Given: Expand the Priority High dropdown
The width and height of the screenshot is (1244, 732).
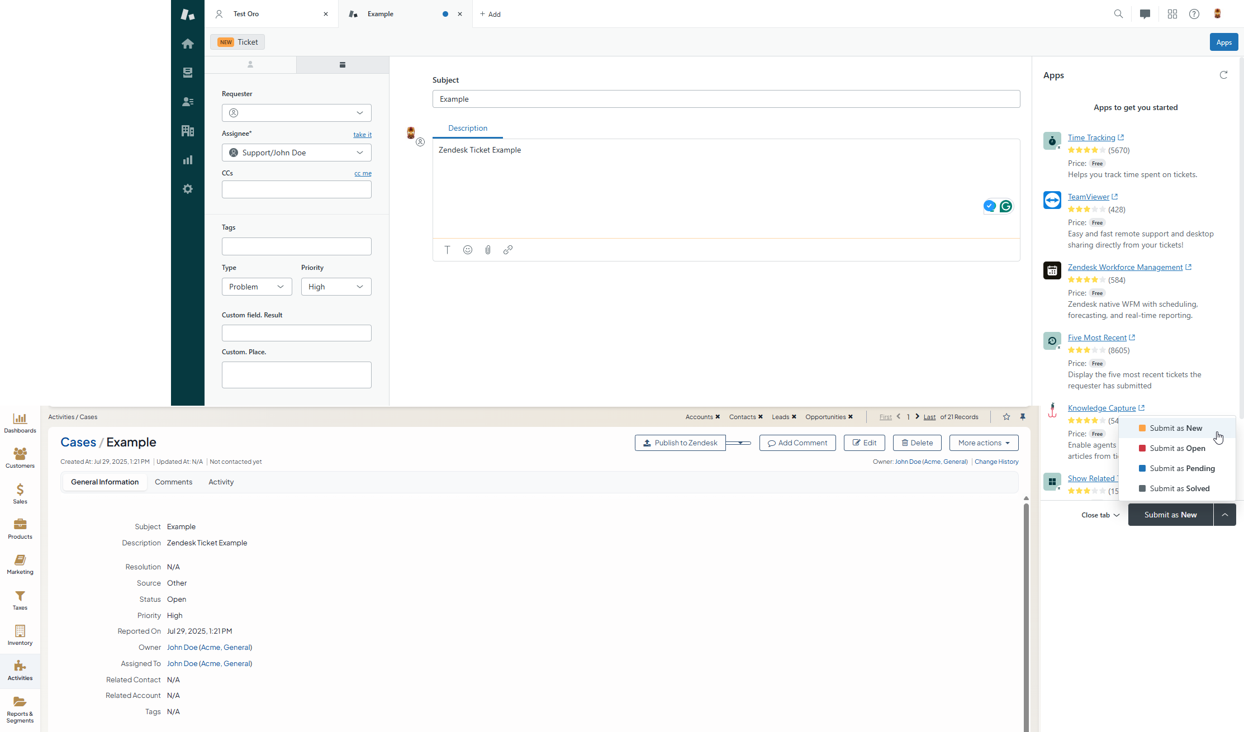Looking at the screenshot, I should pyautogui.click(x=336, y=287).
